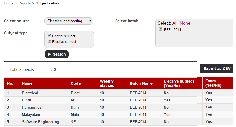Click the Code column header

pyautogui.click(x=82, y=83)
